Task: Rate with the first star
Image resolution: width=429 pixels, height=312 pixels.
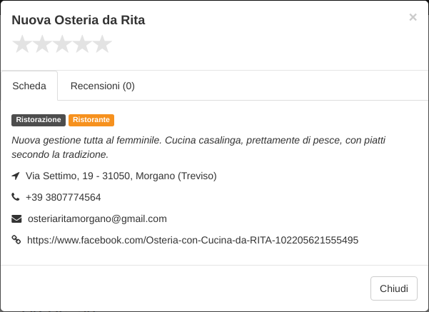Action: (x=22, y=44)
